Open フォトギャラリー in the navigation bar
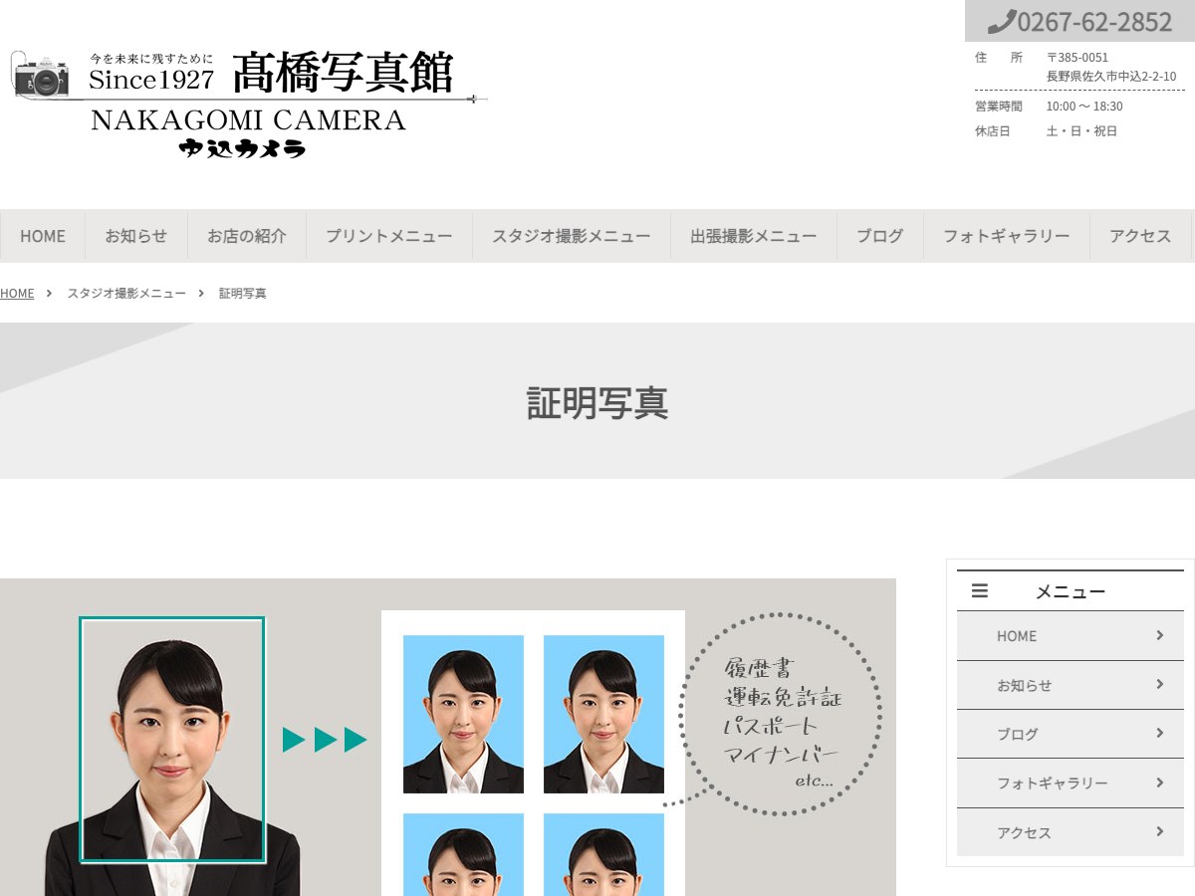This screenshot has width=1195, height=896. (x=1007, y=236)
